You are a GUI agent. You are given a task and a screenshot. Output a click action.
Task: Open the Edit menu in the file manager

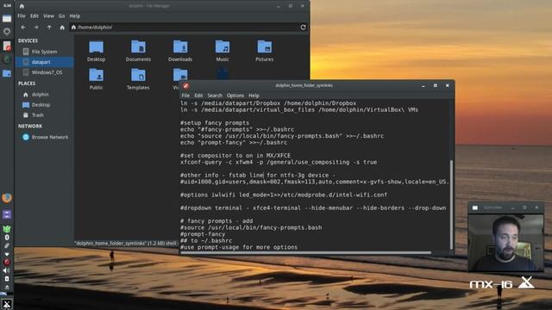pos(34,15)
